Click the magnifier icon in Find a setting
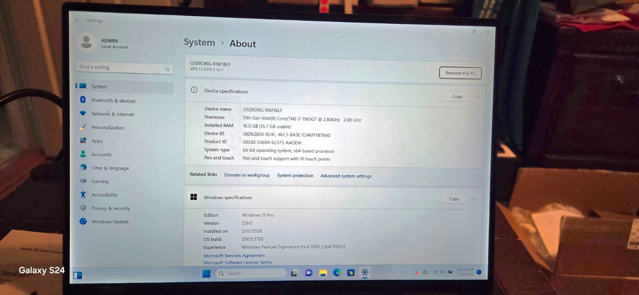 tap(167, 69)
